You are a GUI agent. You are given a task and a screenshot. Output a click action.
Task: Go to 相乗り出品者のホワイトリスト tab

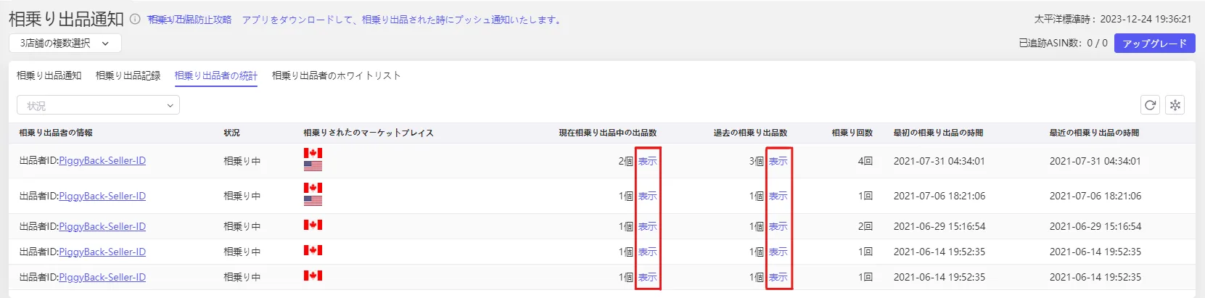(x=336, y=75)
